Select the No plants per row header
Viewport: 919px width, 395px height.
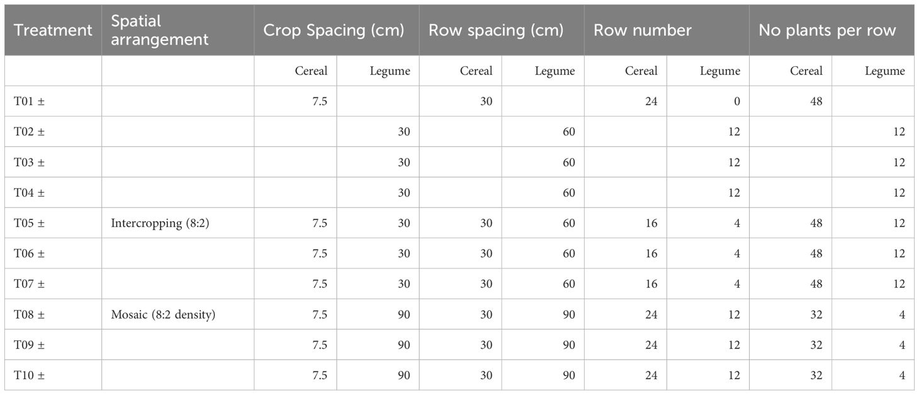coord(827,30)
